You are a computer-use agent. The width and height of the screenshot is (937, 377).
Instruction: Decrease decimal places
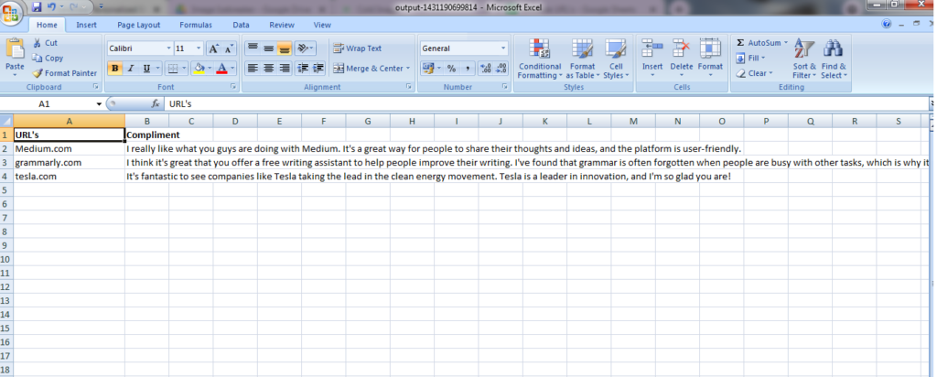tap(501, 68)
